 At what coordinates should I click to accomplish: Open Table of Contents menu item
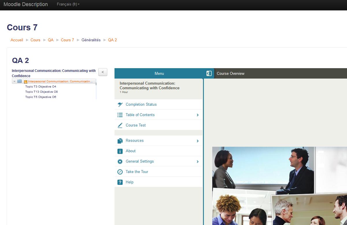click(159, 115)
